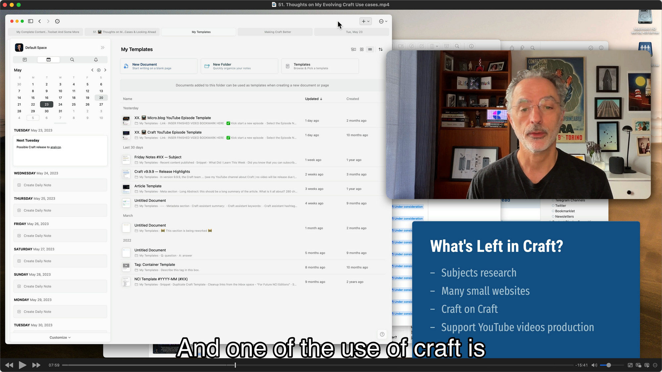Switch templates to board view layout
Image resolution: width=662 pixels, height=372 pixels.
pyautogui.click(x=353, y=49)
